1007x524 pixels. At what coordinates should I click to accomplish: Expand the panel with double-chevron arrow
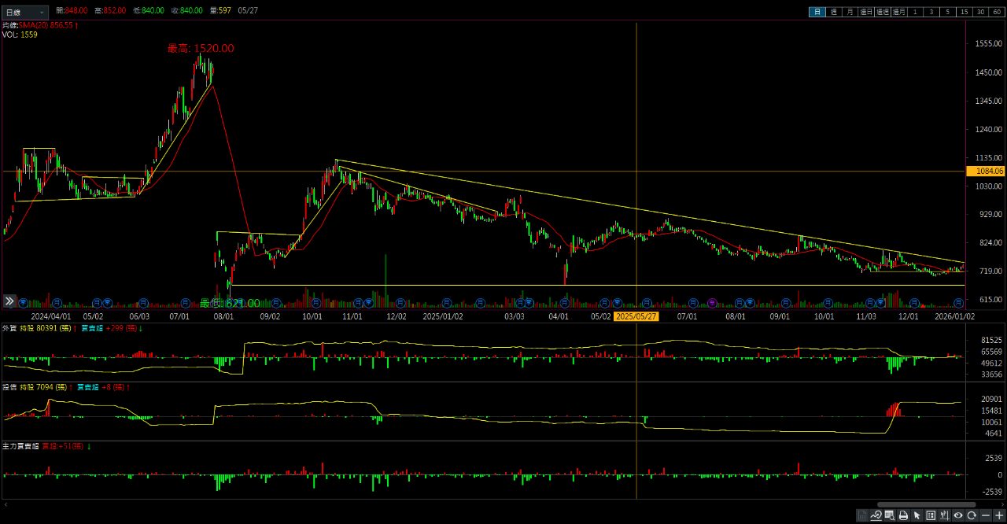[x=9, y=301]
